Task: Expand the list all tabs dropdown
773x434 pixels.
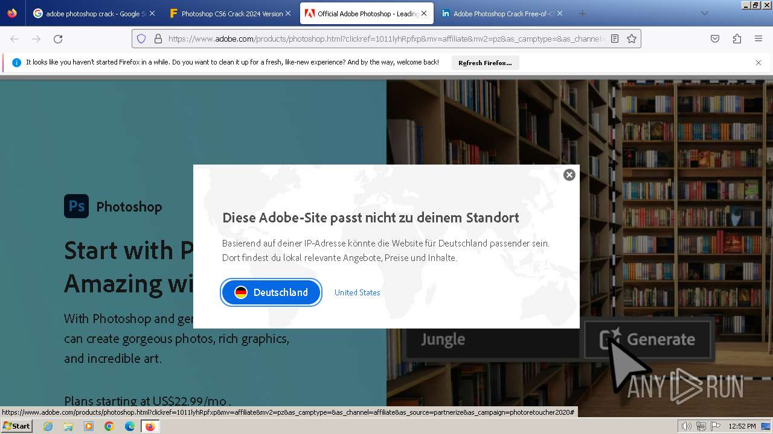Action: click(704, 13)
